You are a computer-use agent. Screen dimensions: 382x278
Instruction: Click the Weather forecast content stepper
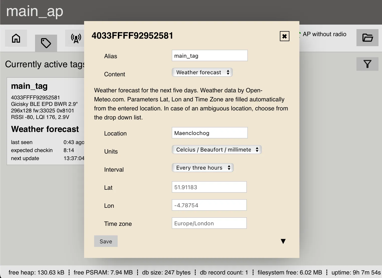202,72
